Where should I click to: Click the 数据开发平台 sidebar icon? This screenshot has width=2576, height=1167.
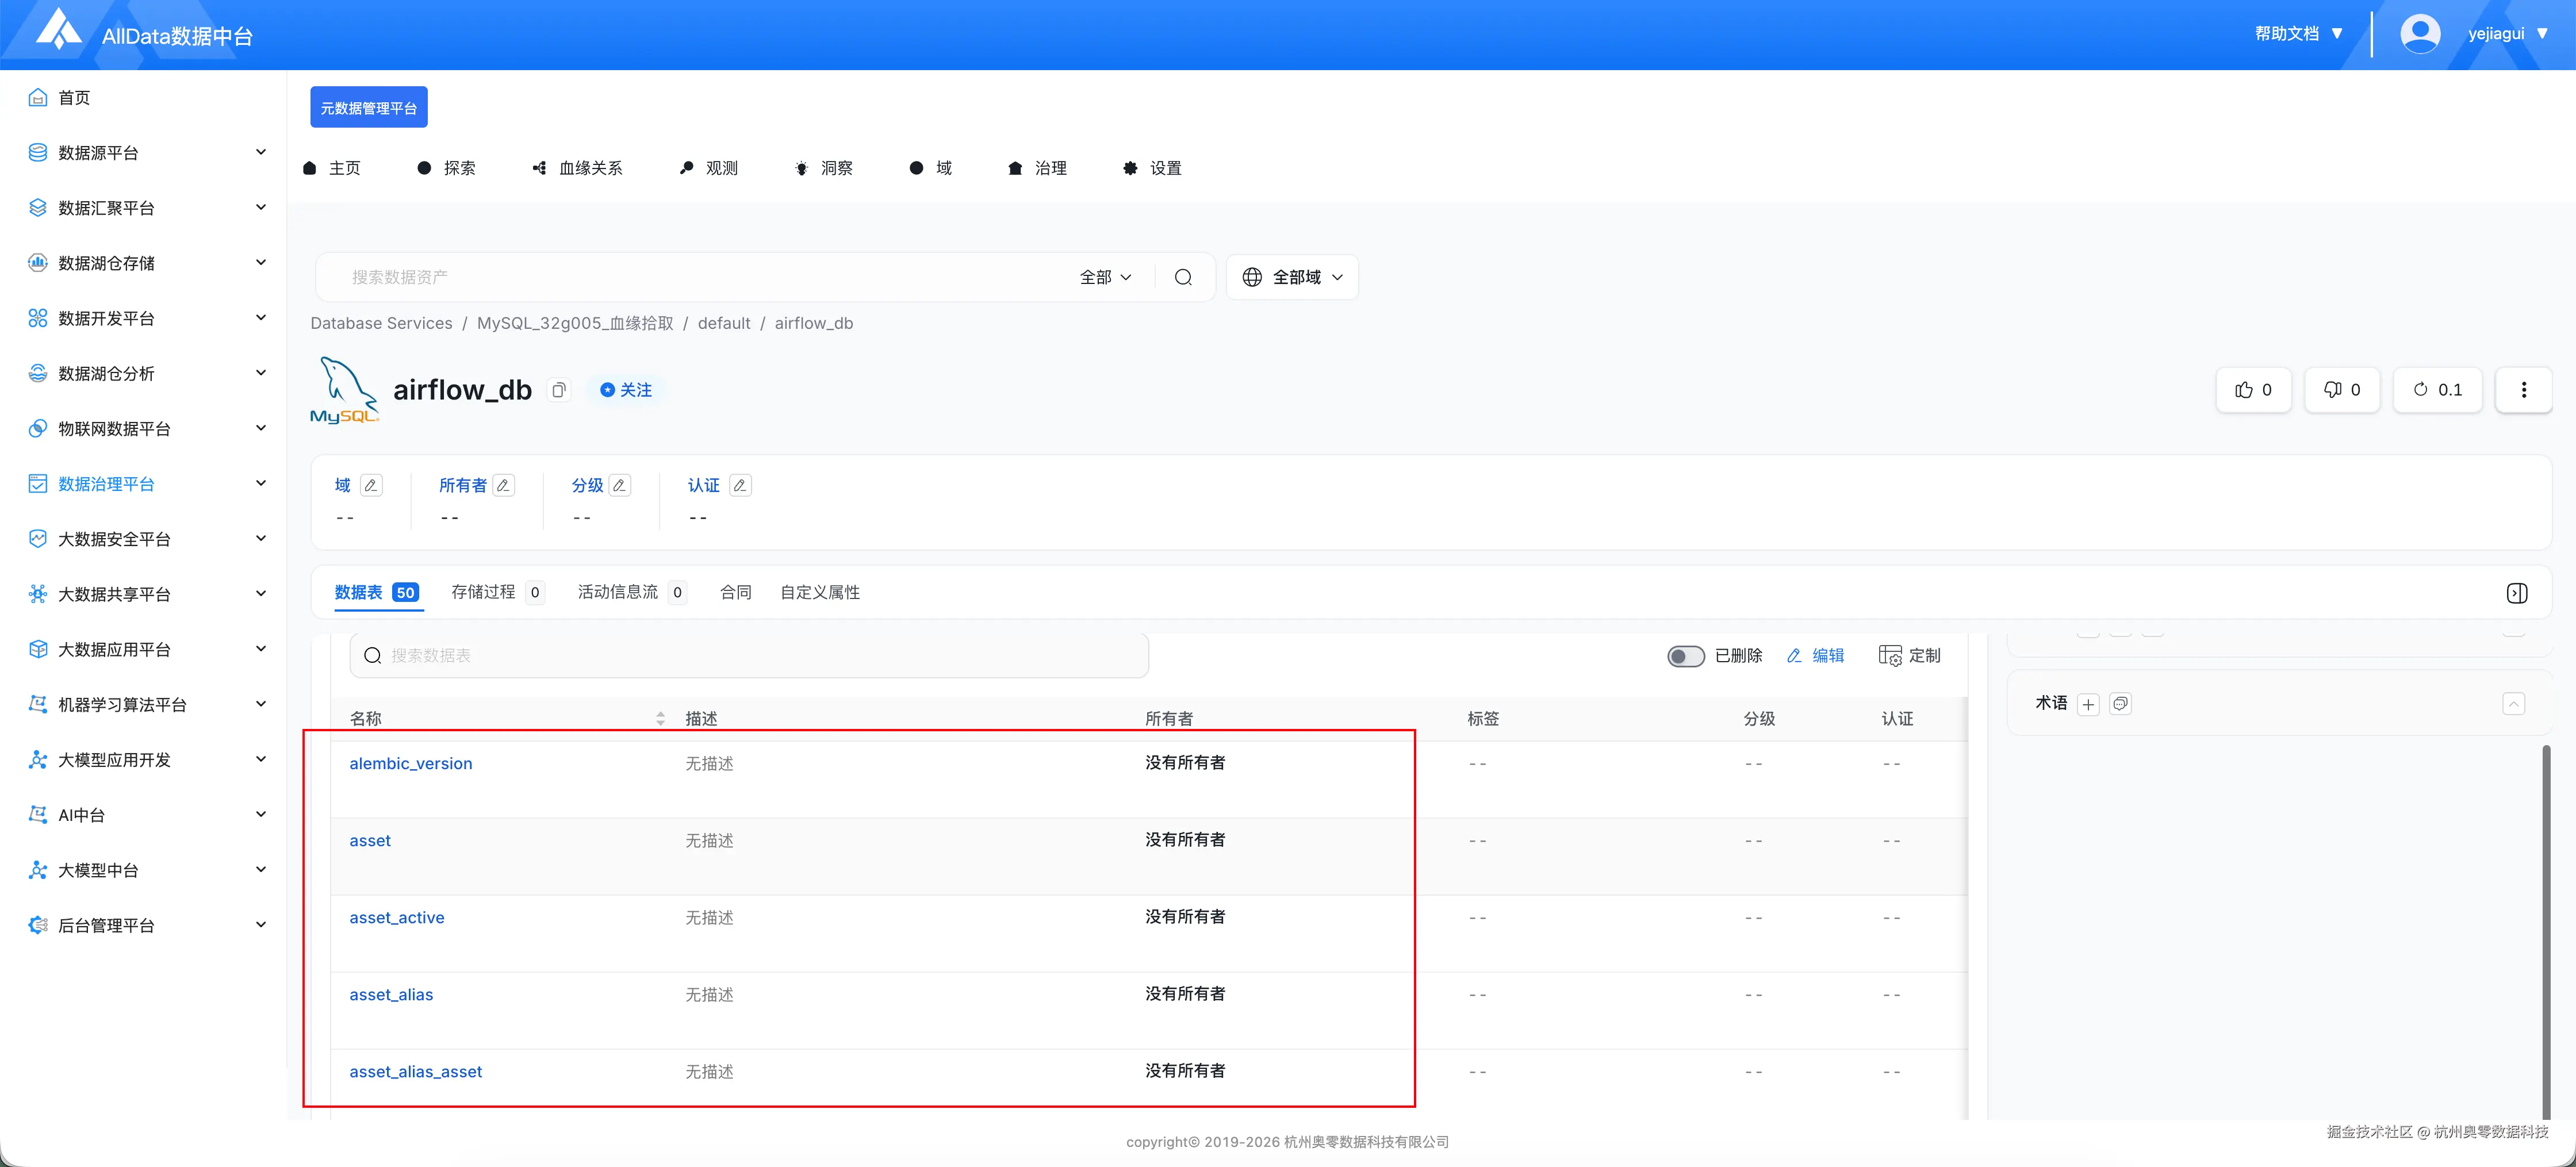38,318
